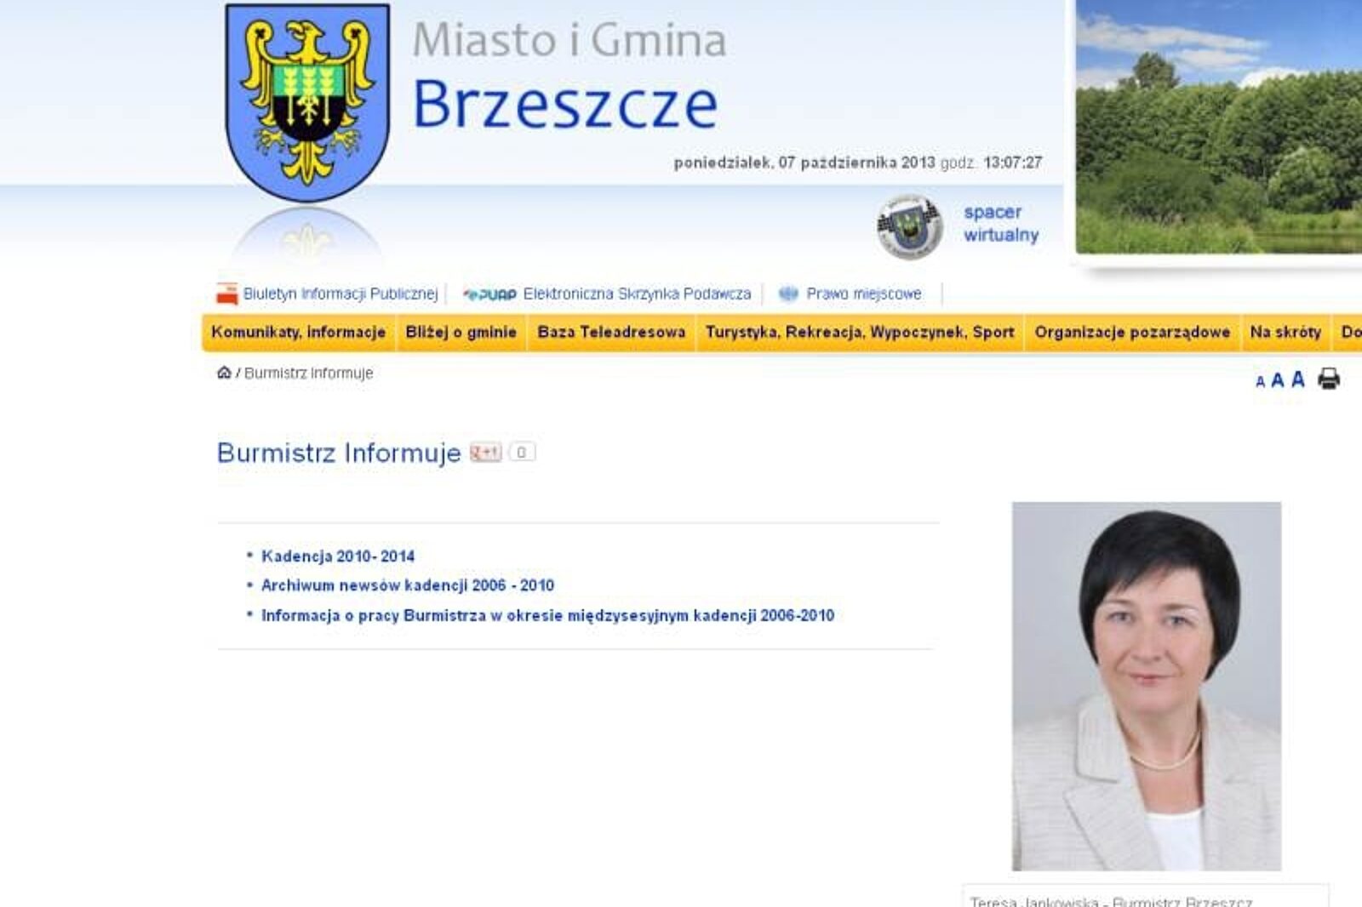Click the Google +1 share button
This screenshot has width=1362, height=907.
[x=486, y=452]
